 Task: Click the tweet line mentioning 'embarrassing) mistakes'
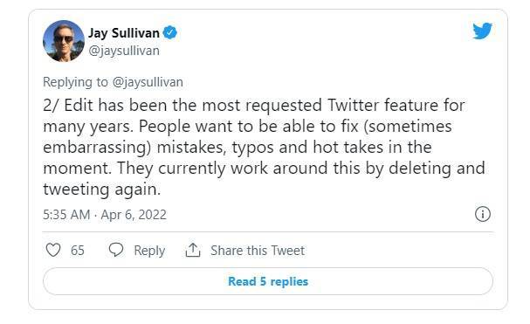pyautogui.click(x=237, y=148)
